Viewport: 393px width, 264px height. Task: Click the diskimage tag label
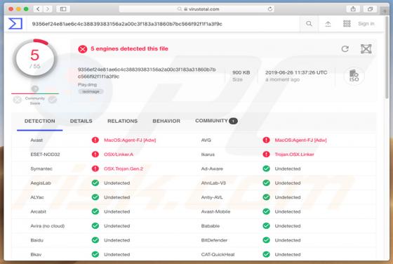click(x=91, y=91)
